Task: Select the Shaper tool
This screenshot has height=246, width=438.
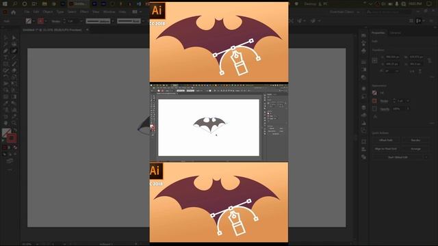Action: pyautogui.click(x=5, y=70)
